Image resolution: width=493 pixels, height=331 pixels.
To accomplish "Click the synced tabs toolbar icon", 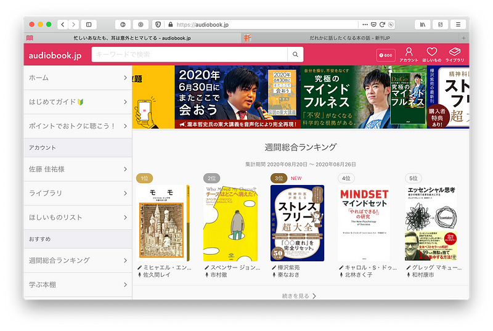I will (441, 25).
